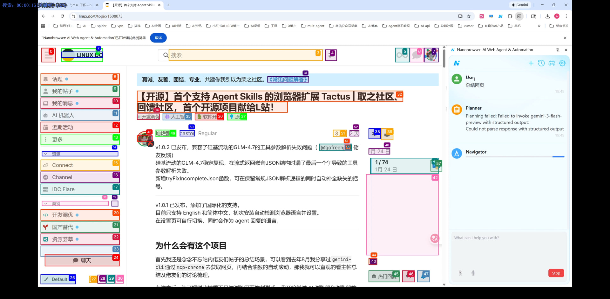Open the 话题 sidebar item
The image size is (610, 299).
point(80,79)
